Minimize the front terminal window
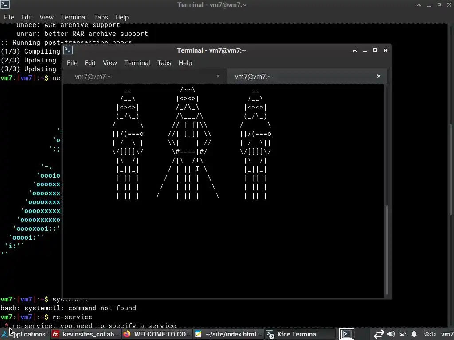Viewport: 454px width, 340px height. (x=365, y=51)
